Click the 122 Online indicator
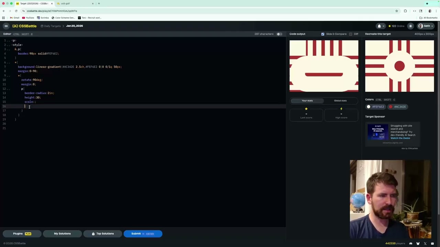 coord(396,26)
